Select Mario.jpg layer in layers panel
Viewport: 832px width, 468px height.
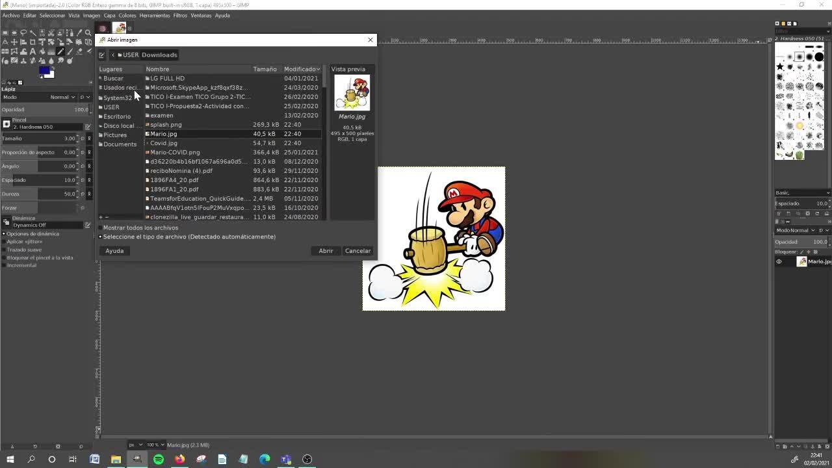click(x=803, y=262)
